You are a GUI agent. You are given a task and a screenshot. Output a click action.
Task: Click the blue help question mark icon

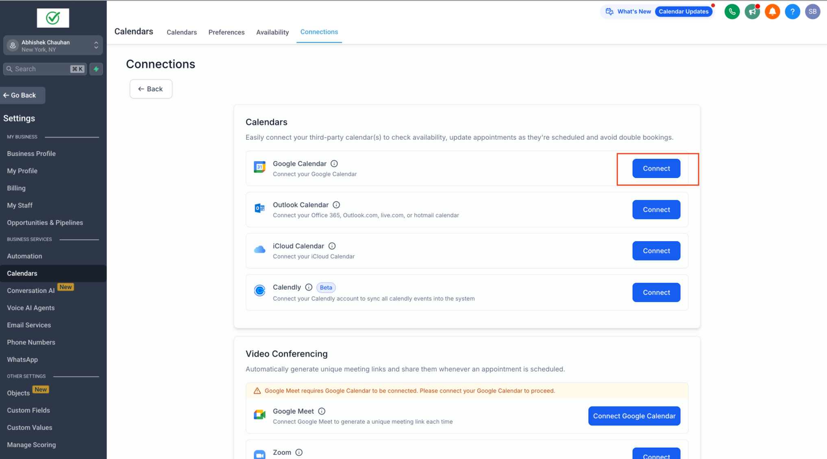point(792,12)
